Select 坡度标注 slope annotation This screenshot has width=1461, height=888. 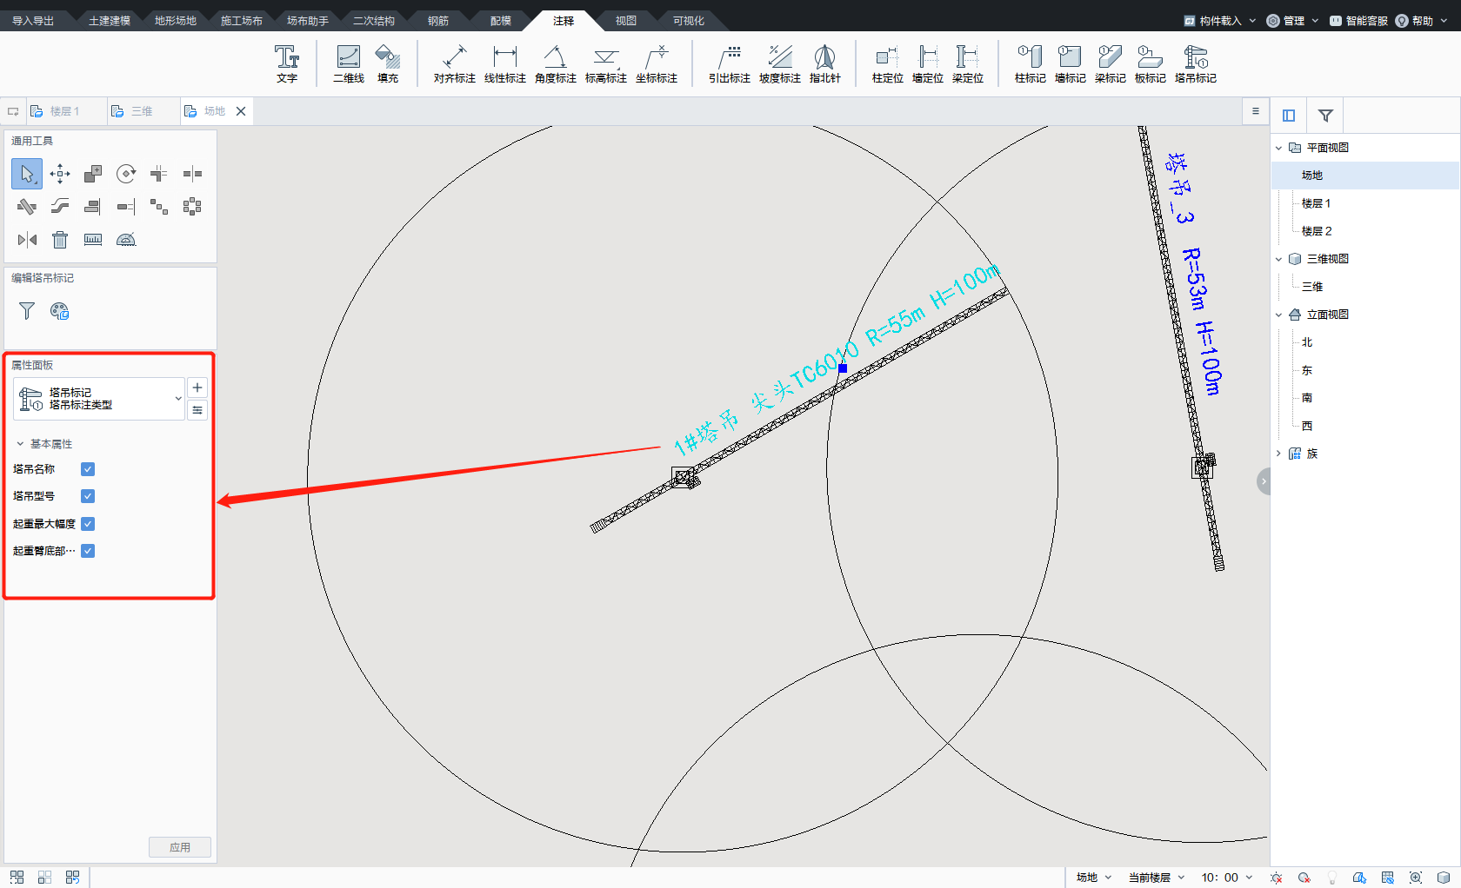point(779,64)
